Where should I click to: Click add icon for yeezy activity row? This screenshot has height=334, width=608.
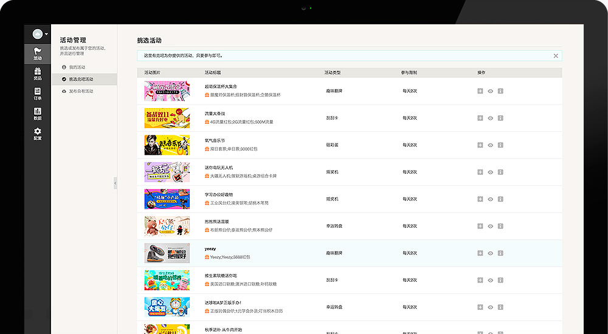pyautogui.click(x=480, y=253)
